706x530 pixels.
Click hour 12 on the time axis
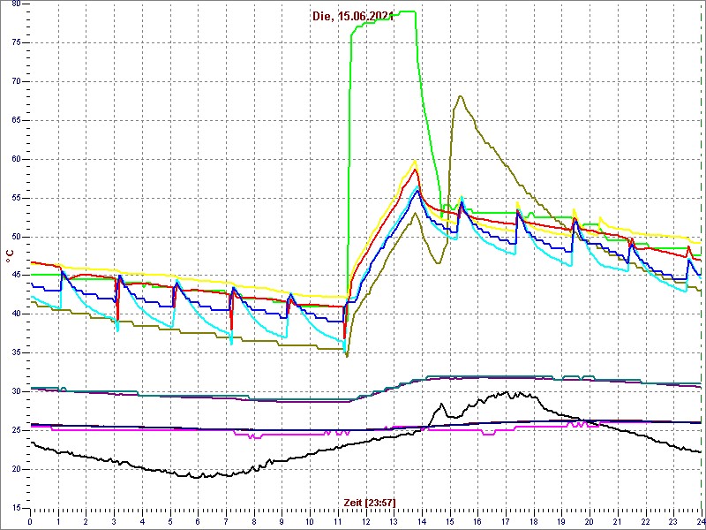pyautogui.click(x=366, y=522)
